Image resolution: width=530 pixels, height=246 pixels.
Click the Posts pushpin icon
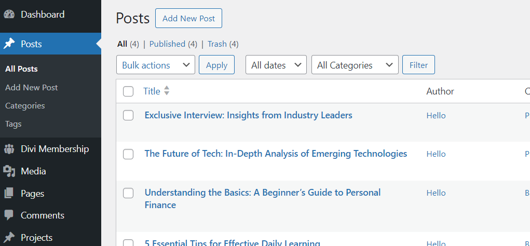(x=9, y=44)
